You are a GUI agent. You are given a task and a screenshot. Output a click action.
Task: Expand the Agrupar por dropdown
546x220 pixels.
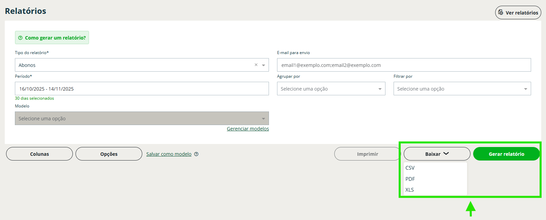pos(331,89)
